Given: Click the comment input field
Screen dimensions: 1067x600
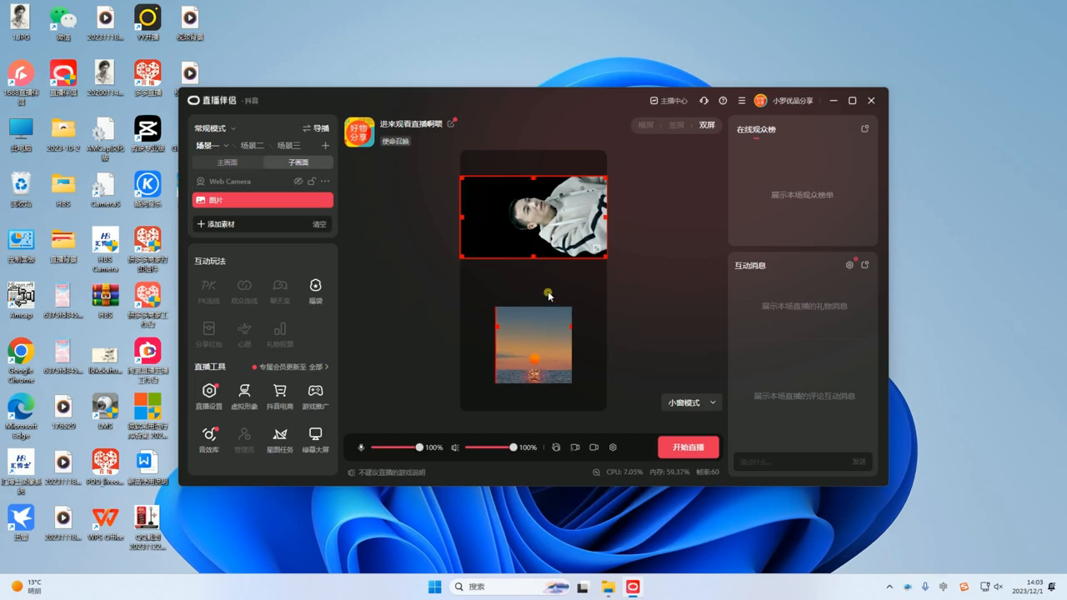Looking at the screenshot, I should [x=790, y=462].
